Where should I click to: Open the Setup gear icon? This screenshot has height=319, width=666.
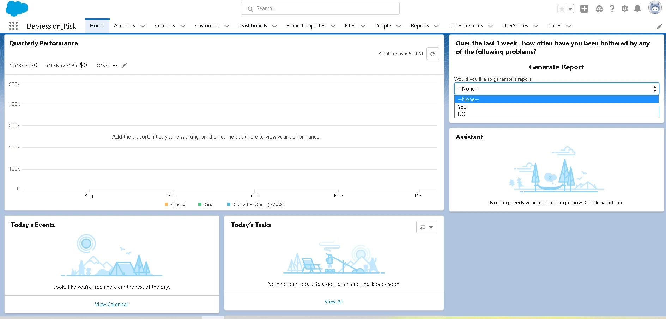coord(625,8)
